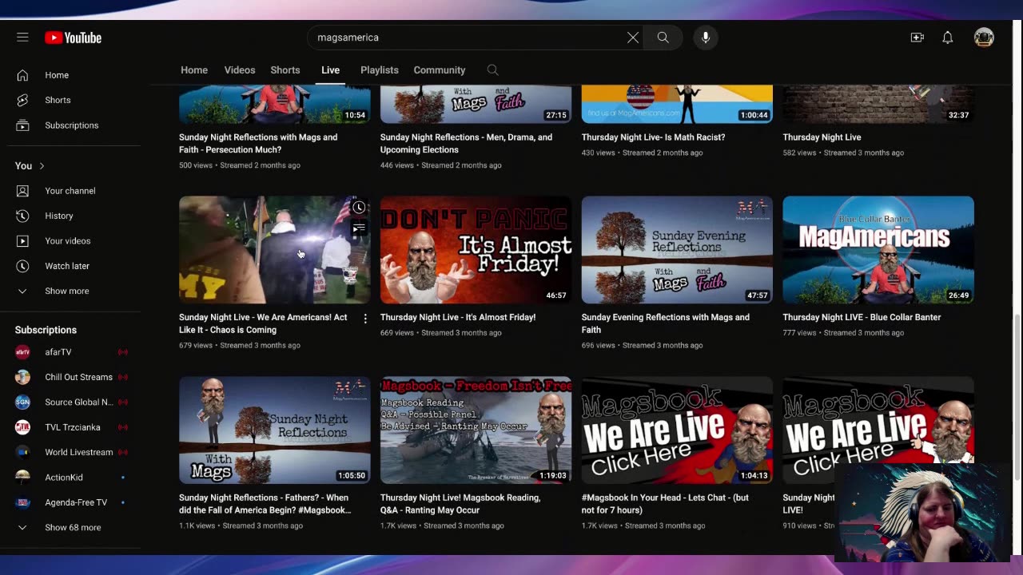Click the Shorts icon in the sidebar
This screenshot has width=1023, height=575.
pyautogui.click(x=22, y=100)
